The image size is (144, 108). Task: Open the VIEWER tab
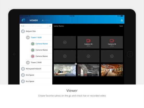(x=34, y=20)
